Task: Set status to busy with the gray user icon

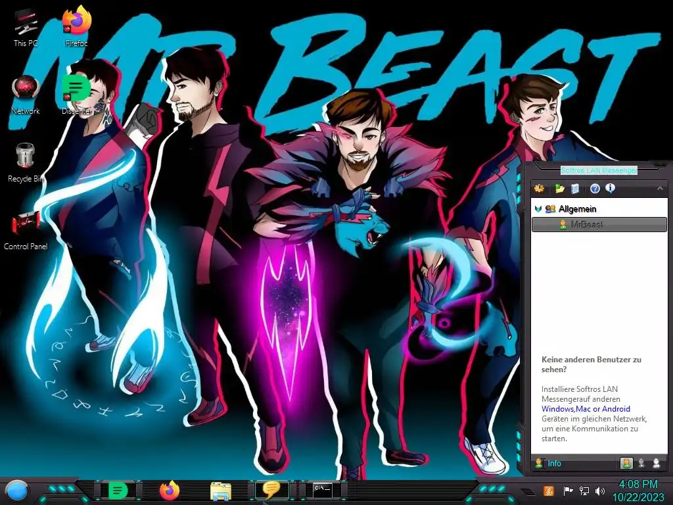Action: pos(641,463)
